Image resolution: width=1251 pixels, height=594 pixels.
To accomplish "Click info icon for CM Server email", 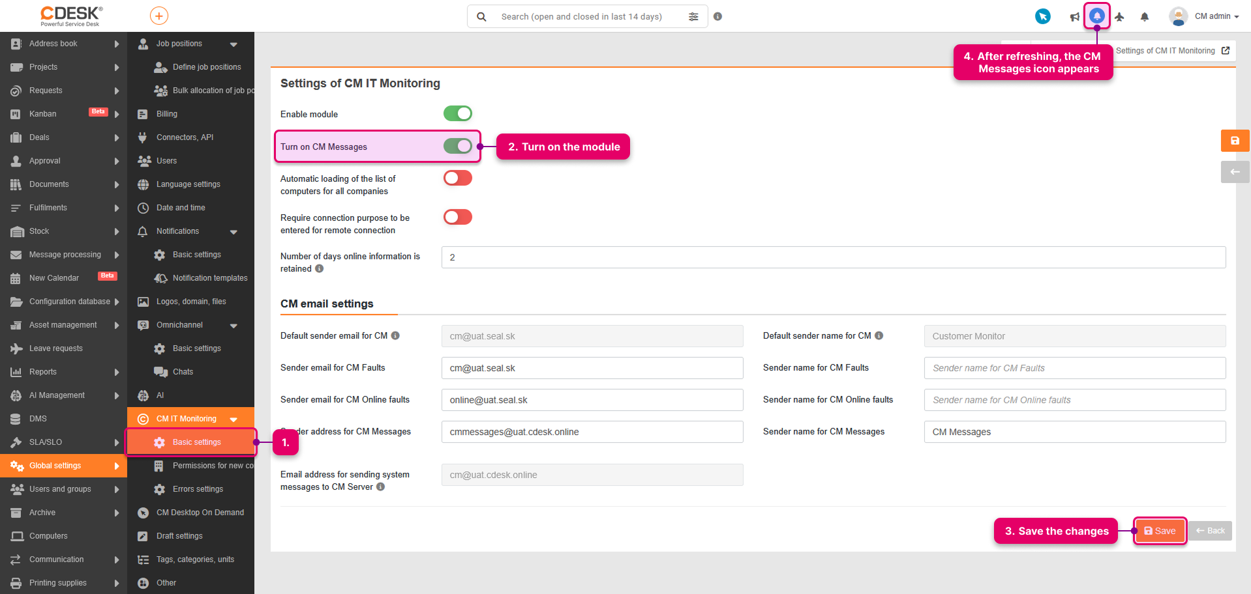I will [x=381, y=487].
